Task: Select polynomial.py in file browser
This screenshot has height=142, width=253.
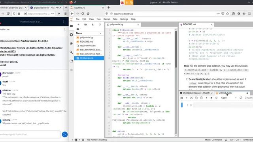Action: tap(89, 37)
